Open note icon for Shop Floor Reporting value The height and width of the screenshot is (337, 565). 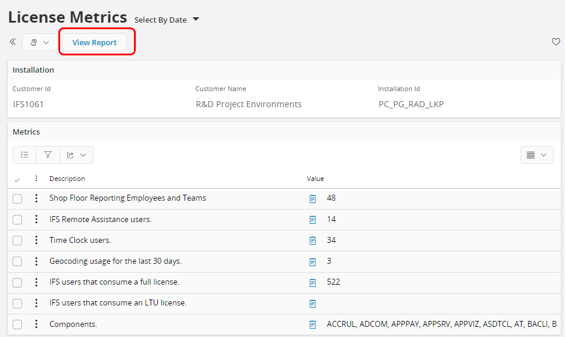313,198
